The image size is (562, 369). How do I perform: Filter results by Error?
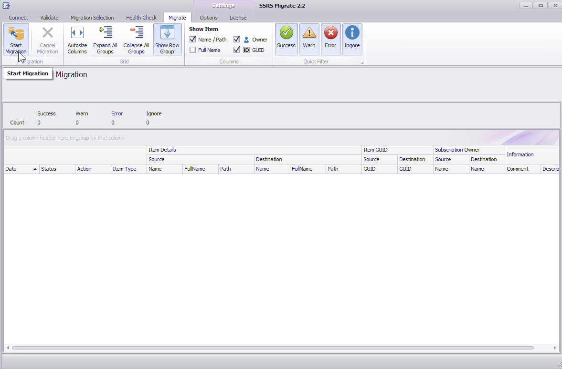point(330,40)
